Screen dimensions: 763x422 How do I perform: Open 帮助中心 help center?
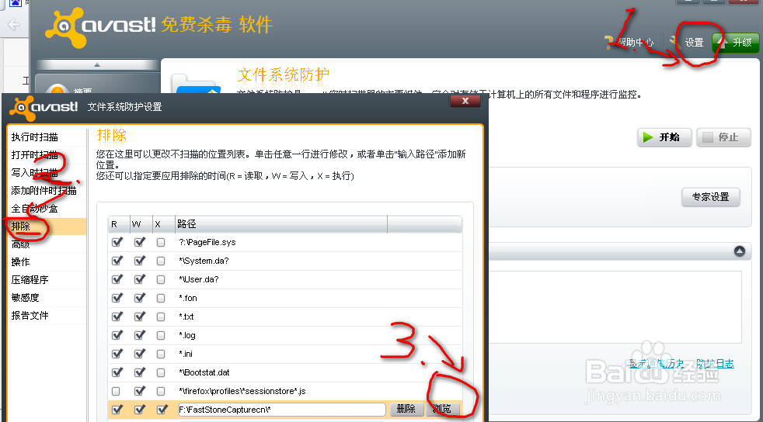coord(629,43)
